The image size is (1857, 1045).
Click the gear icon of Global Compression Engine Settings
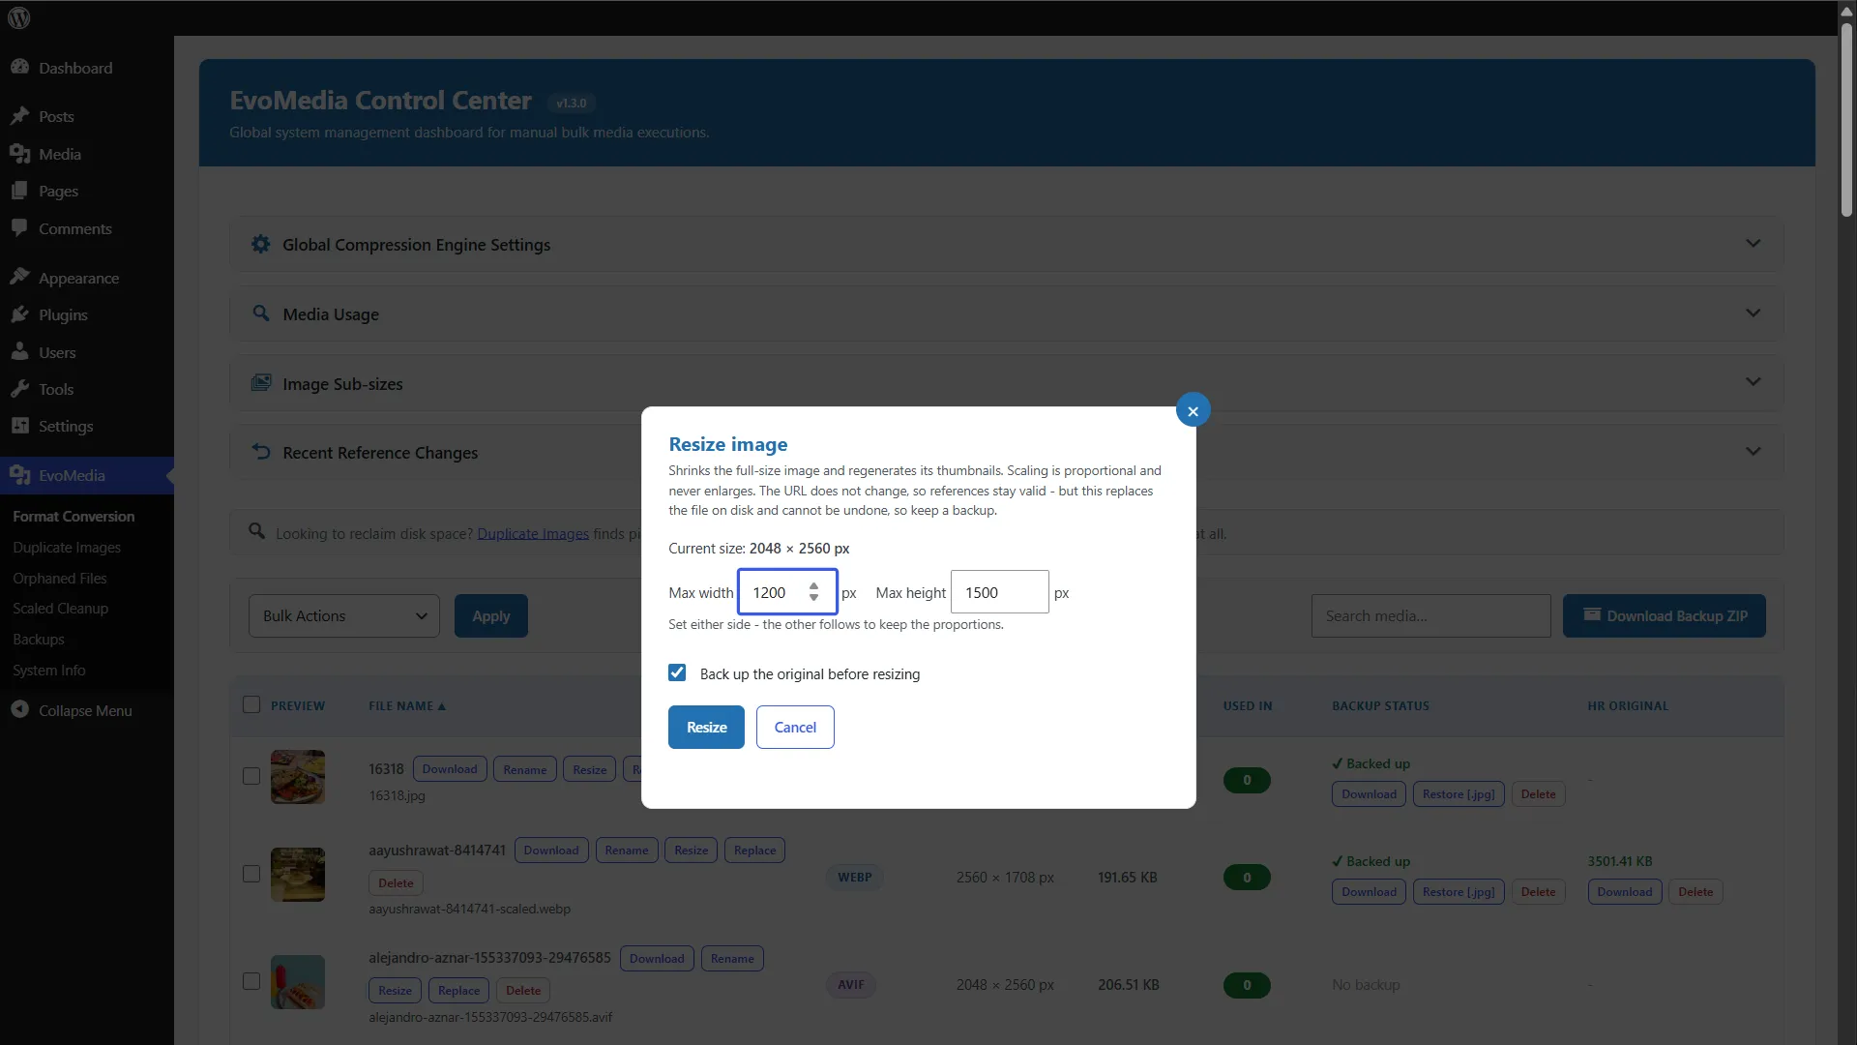pos(260,244)
